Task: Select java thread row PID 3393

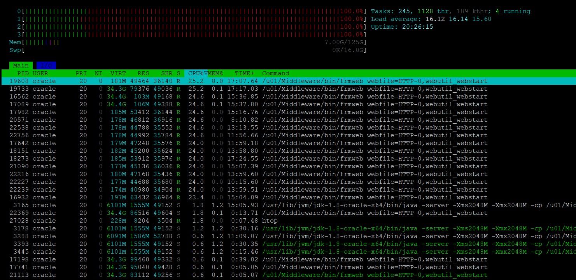Action: point(288,244)
